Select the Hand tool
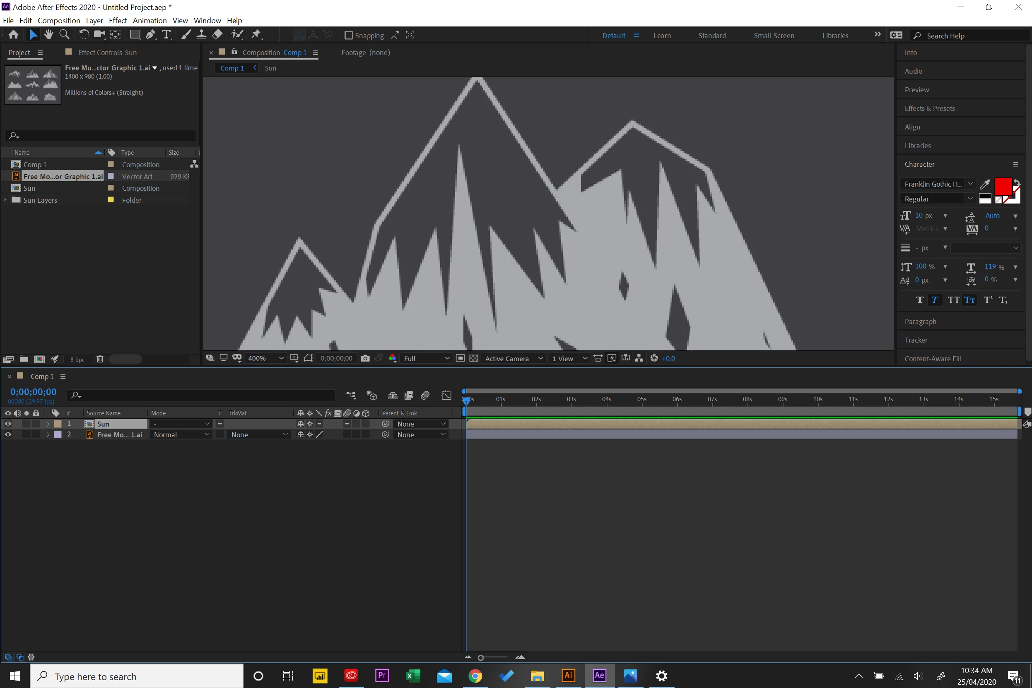Screen dimensions: 1032x688 tap(48, 35)
